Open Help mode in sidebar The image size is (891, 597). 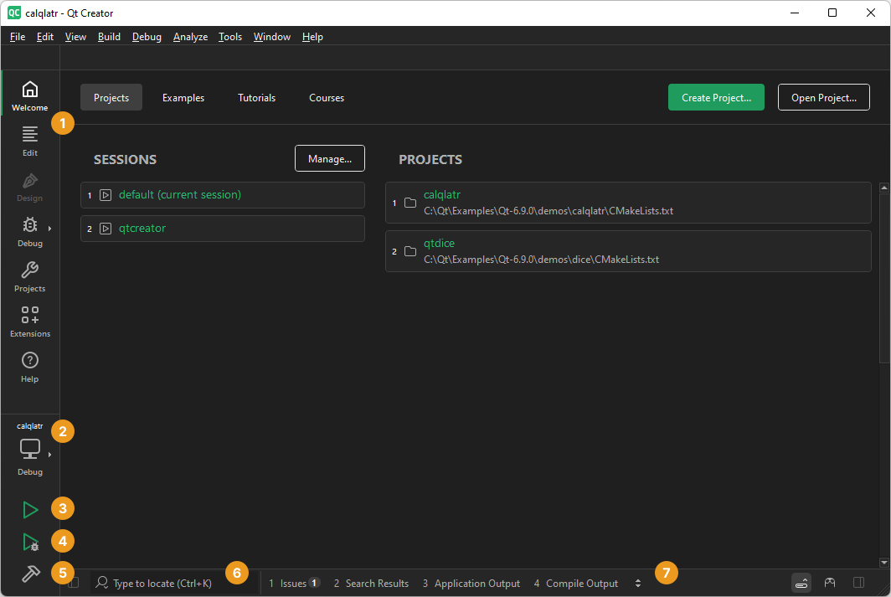tap(30, 368)
